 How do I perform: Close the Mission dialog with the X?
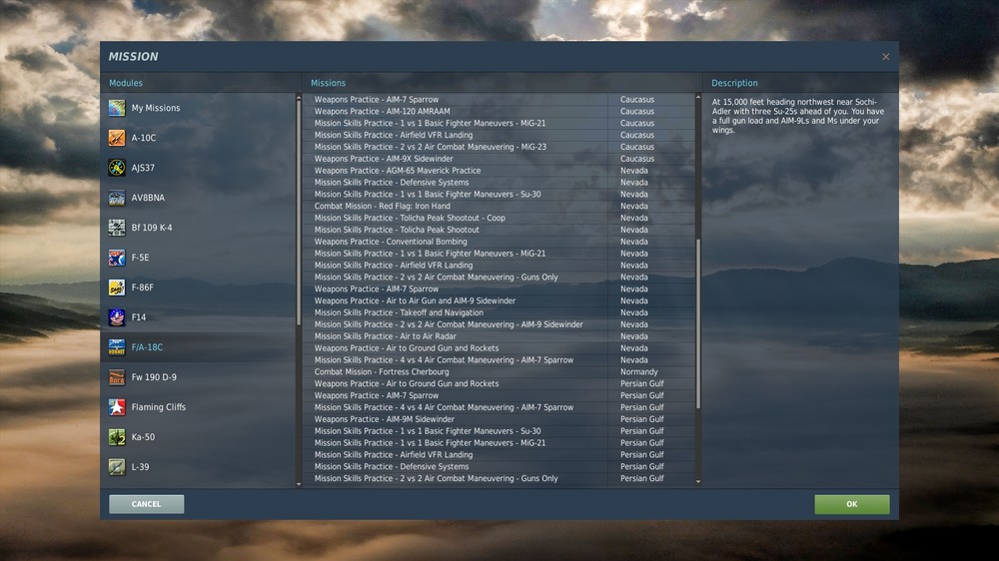coord(885,57)
